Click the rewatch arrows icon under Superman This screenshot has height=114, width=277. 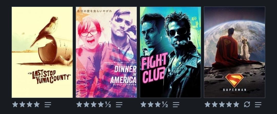[247, 105]
